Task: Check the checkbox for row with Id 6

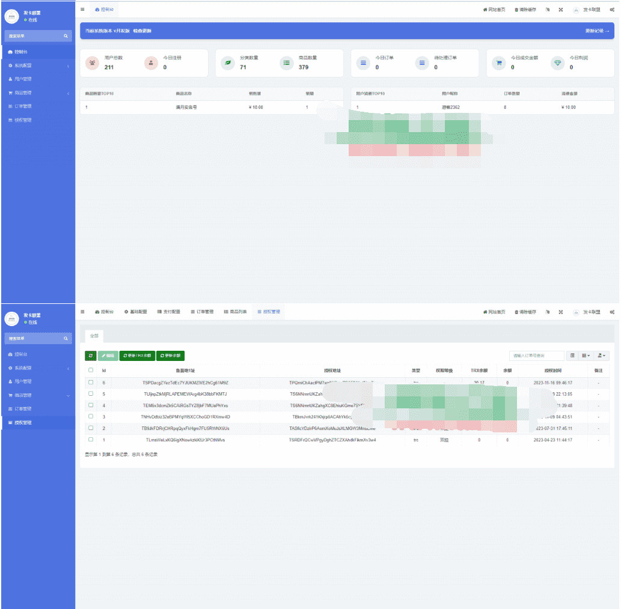Action: click(x=91, y=382)
